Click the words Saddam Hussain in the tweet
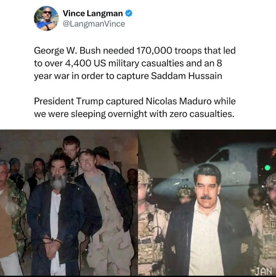This screenshot has height=277, width=276. click(x=187, y=76)
